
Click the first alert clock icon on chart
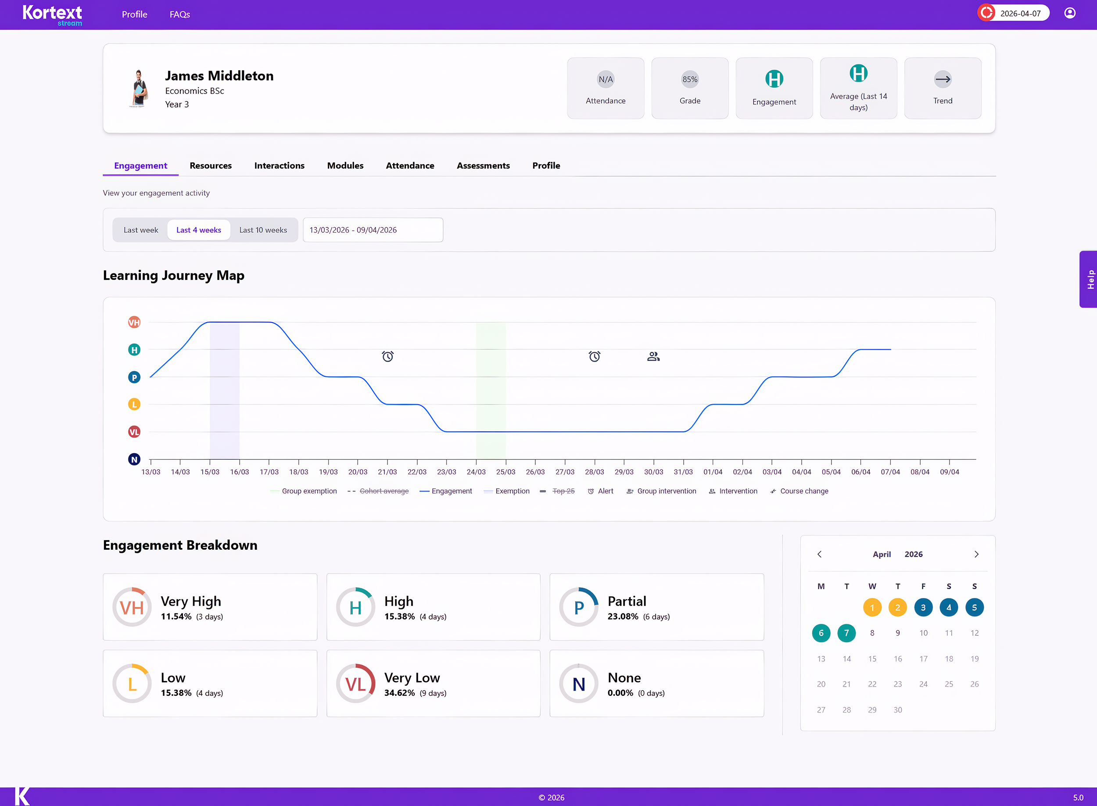click(387, 357)
